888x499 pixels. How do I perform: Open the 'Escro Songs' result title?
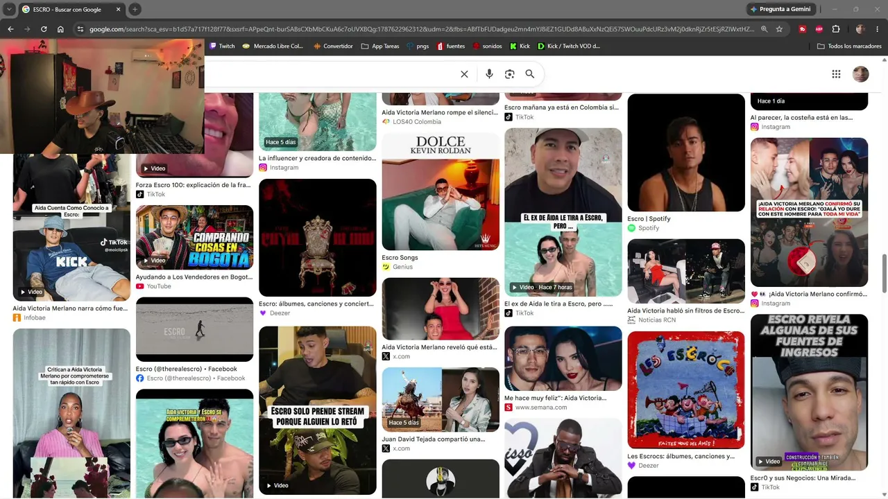click(x=400, y=258)
